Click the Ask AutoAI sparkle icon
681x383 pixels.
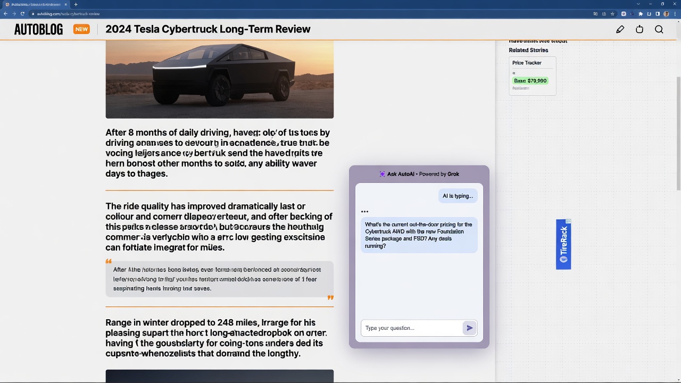(x=382, y=174)
